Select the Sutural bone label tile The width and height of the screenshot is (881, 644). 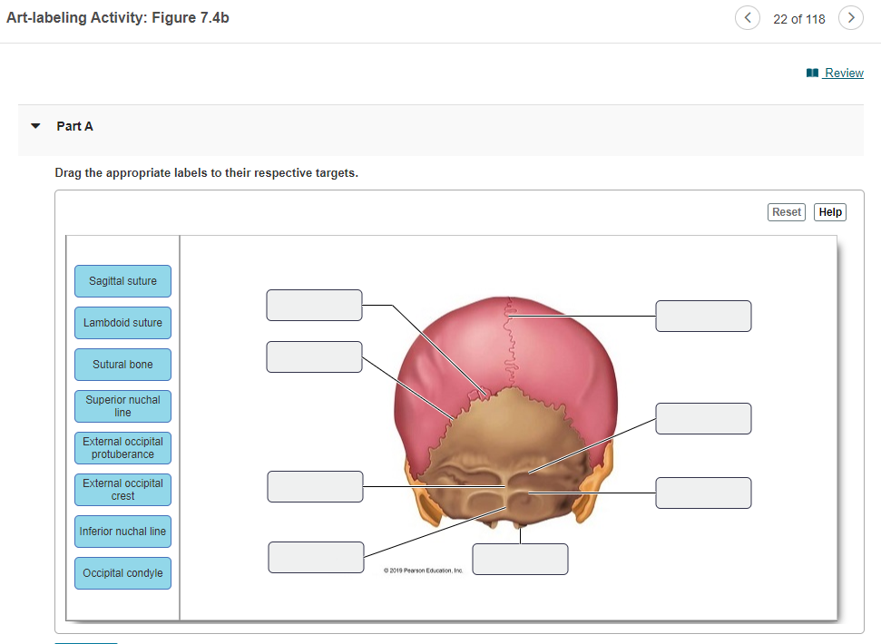pos(122,365)
